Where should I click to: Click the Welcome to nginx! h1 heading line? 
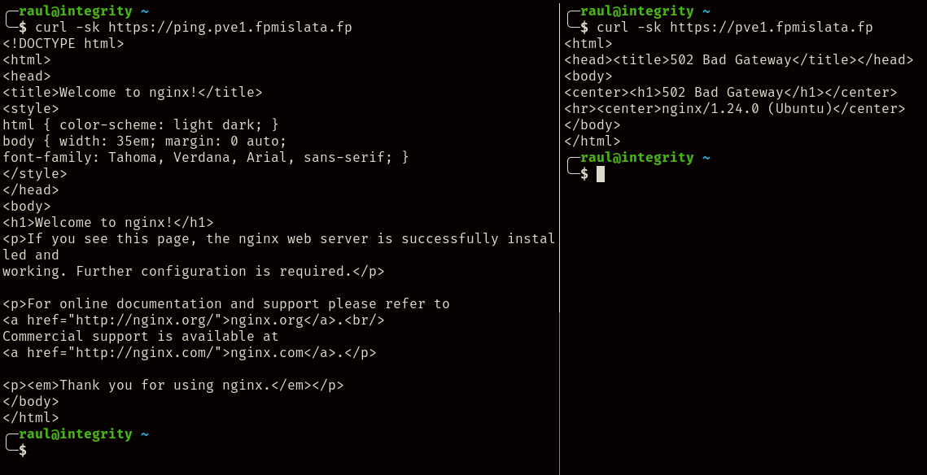click(x=107, y=223)
